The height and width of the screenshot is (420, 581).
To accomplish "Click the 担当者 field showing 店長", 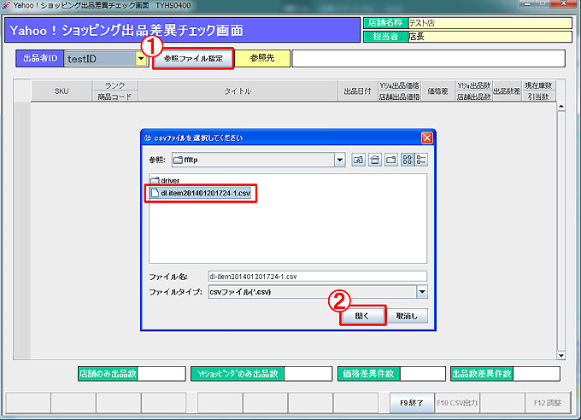I will 490,37.
